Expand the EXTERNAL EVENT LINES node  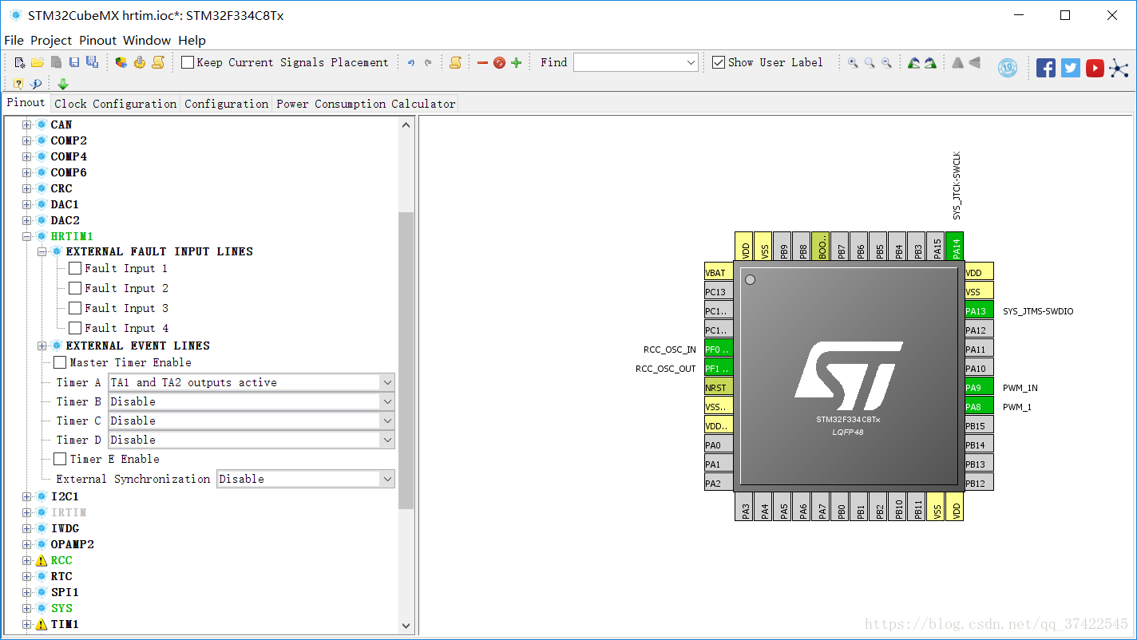(42, 346)
